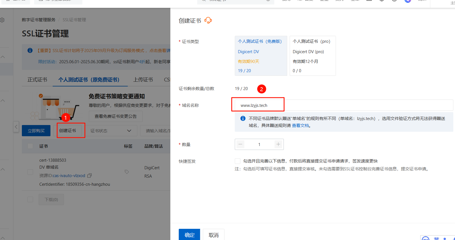Click the settings gear icon in sidebar
This screenshot has height=240, width=455.
(2, 20)
